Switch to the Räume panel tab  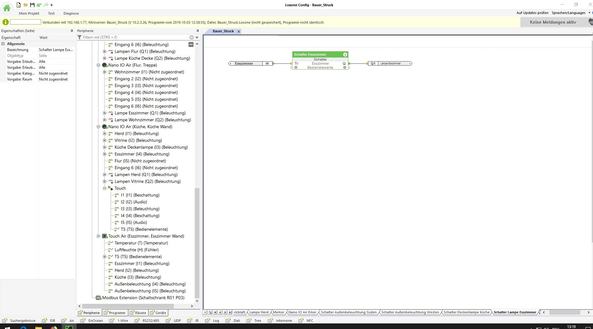138,313
